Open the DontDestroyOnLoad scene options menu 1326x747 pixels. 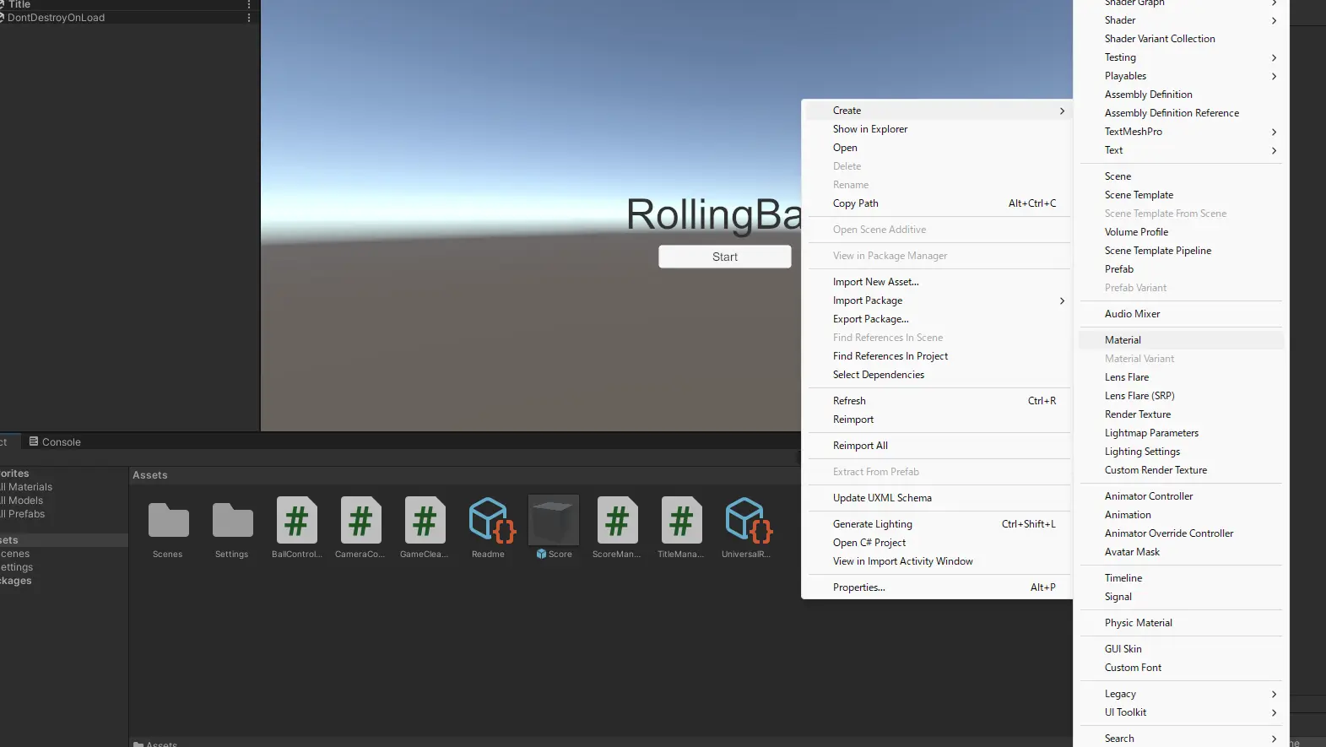click(249, 18)
